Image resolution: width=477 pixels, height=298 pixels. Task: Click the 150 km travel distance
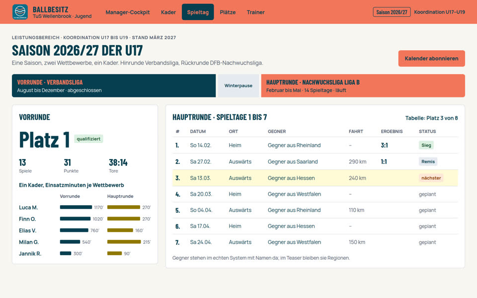click(x=357, y=242)
